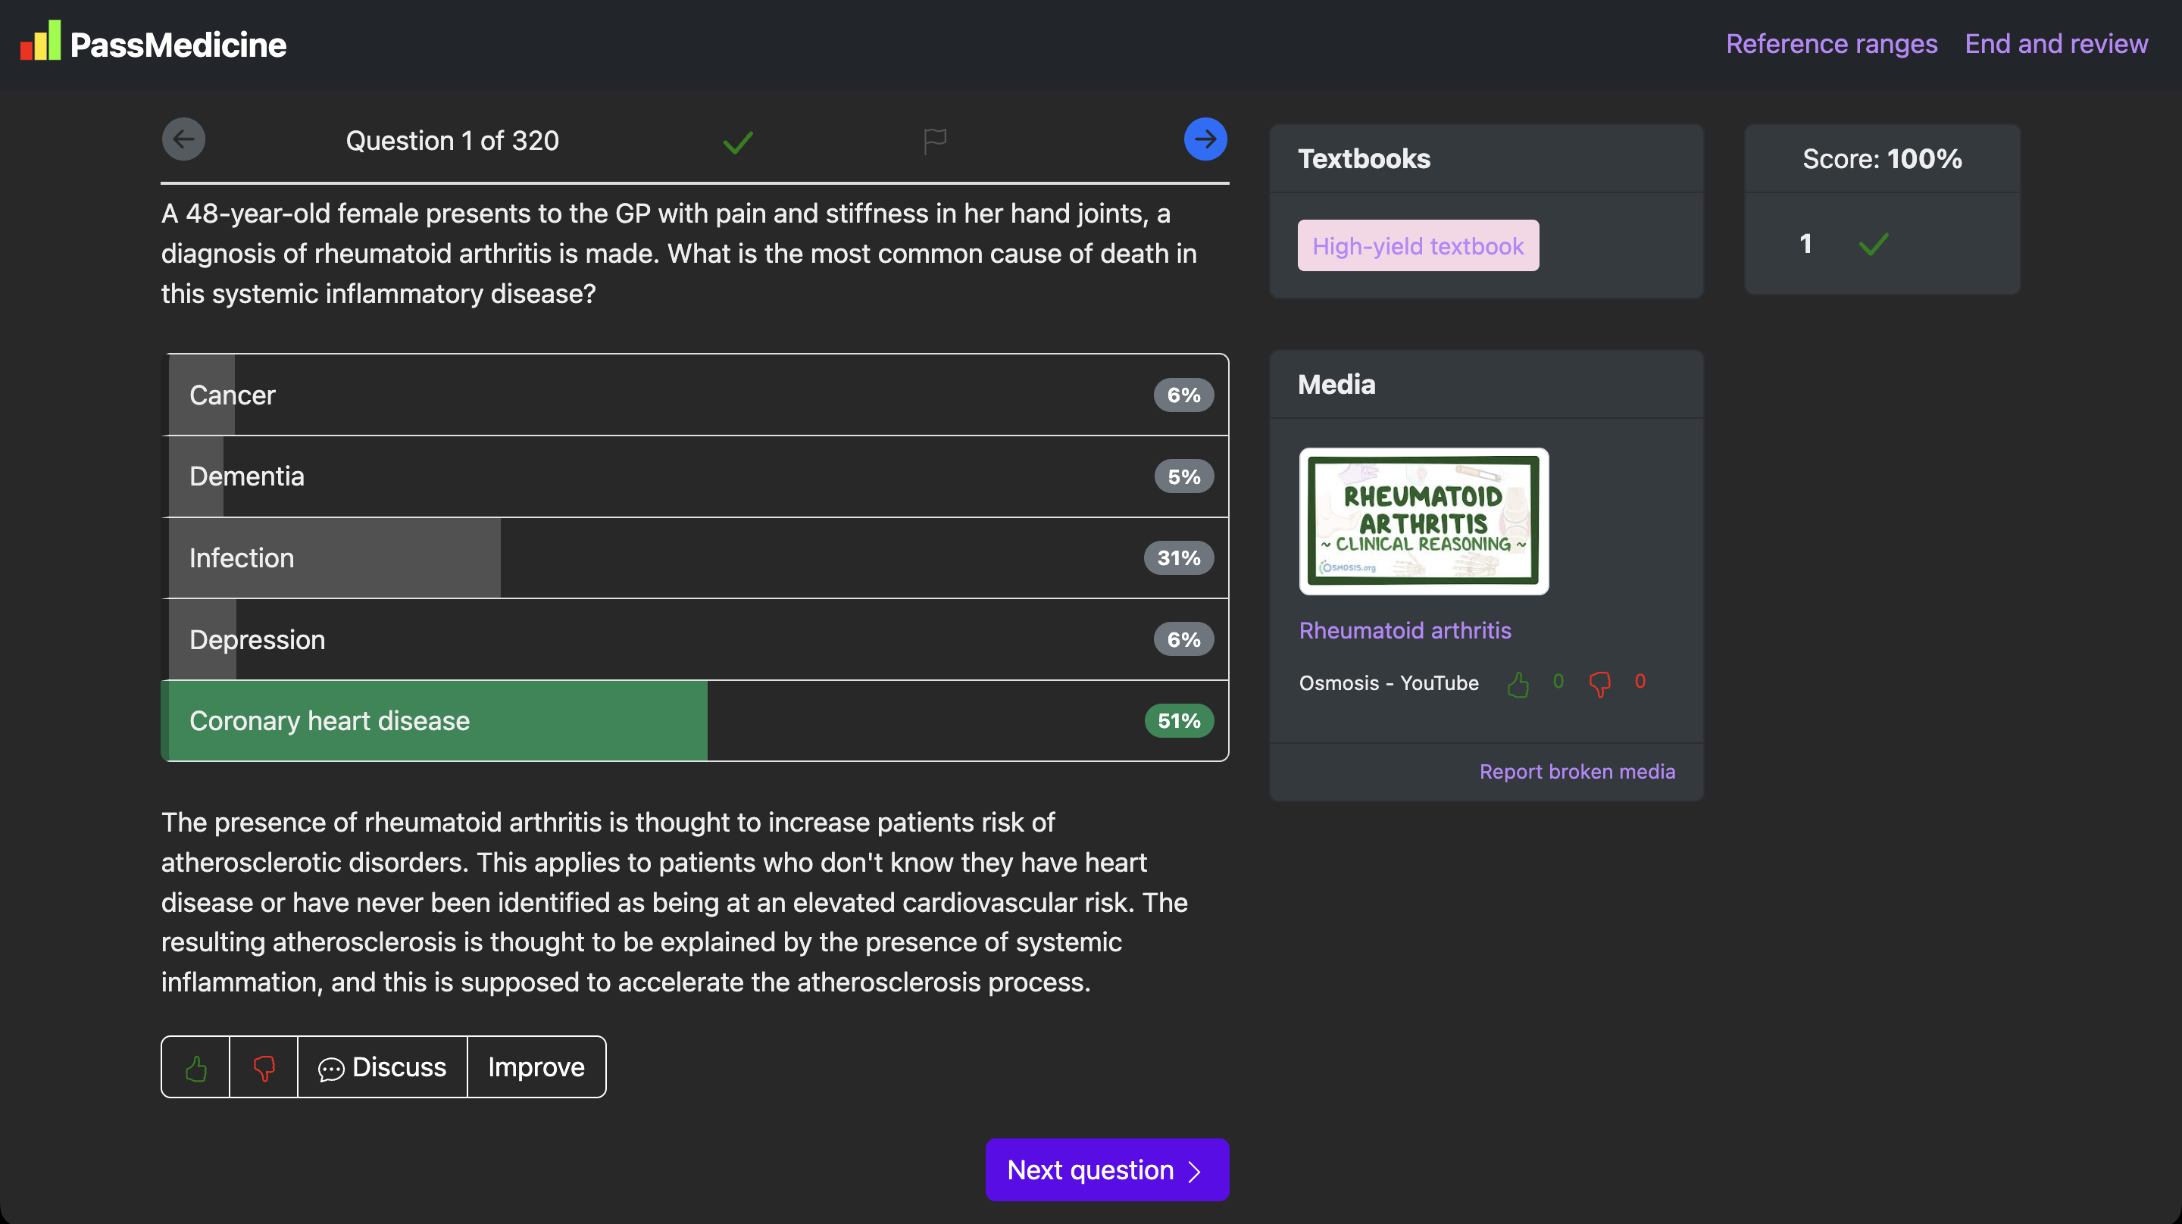Dislike the Osmosis media with thumbs down
Screen dimensions: 2182x1224
[x=1599, y=683]
